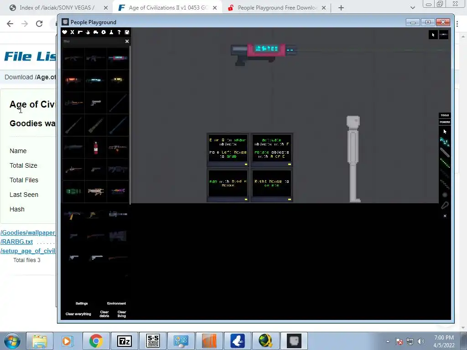Viewport: 467px width, 350px height.
Task: Switch to the TOOLS tab
Action: (x=445, y=115)
